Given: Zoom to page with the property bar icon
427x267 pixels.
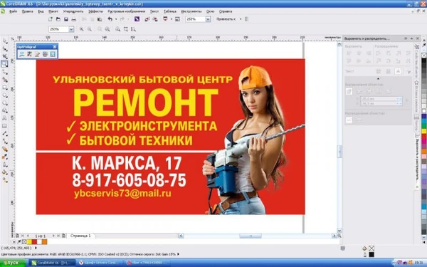Looking at the screenshot, I should pos(117,29).
